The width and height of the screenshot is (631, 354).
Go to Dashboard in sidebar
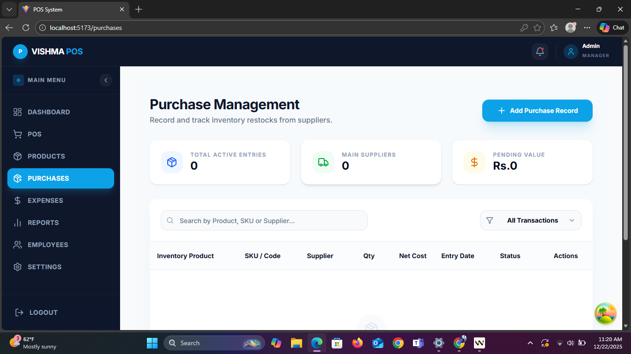coord(61,112)
